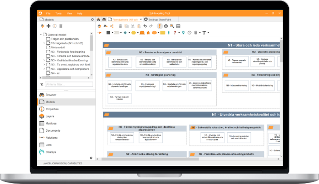Screen dimensions: 319x184
Task: Click the zoom magnifier toolbar icon
Action: 172,26
